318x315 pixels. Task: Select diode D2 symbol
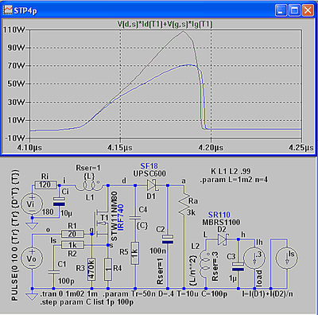point(222,239)
